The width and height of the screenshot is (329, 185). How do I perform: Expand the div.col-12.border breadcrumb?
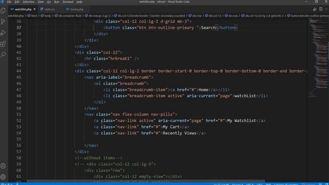[x=150, y=16]
